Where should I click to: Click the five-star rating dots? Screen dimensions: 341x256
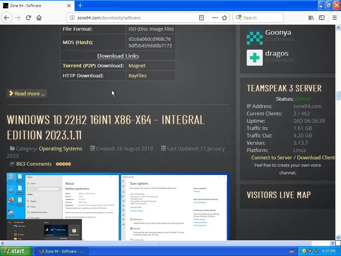[64, 164]
